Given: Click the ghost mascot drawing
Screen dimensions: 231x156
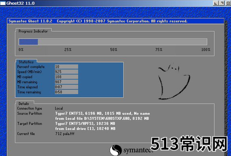Looking at the screenshot, I should coord(174,82).
